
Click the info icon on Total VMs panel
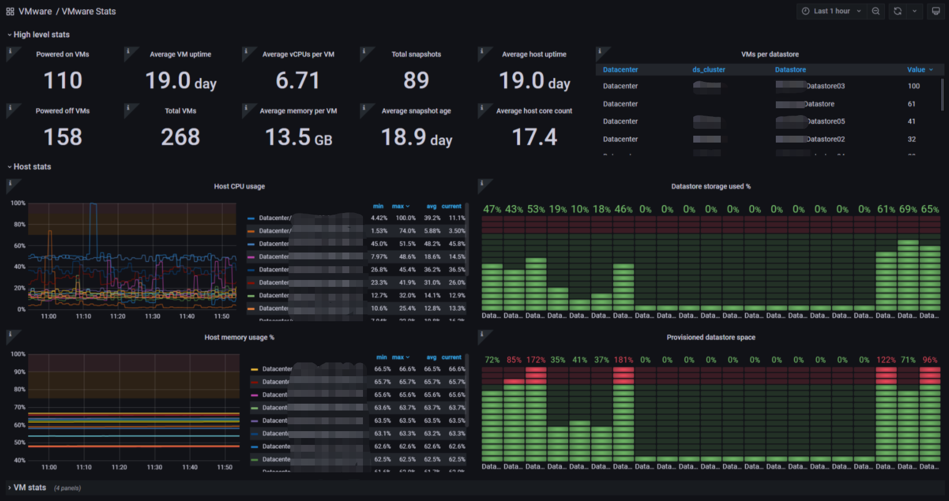(128, 108)
